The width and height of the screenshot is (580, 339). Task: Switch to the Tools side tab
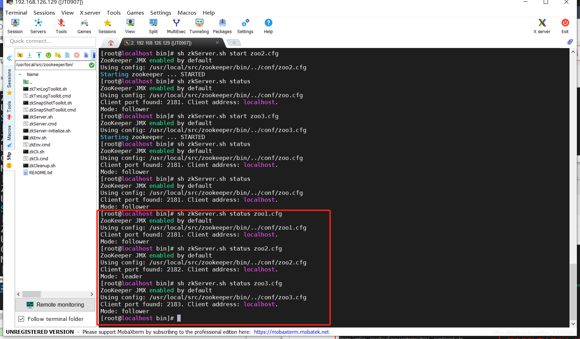point(9,110)
